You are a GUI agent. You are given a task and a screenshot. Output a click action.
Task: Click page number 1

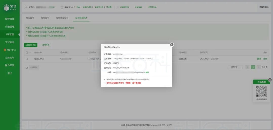pos(253,67)
